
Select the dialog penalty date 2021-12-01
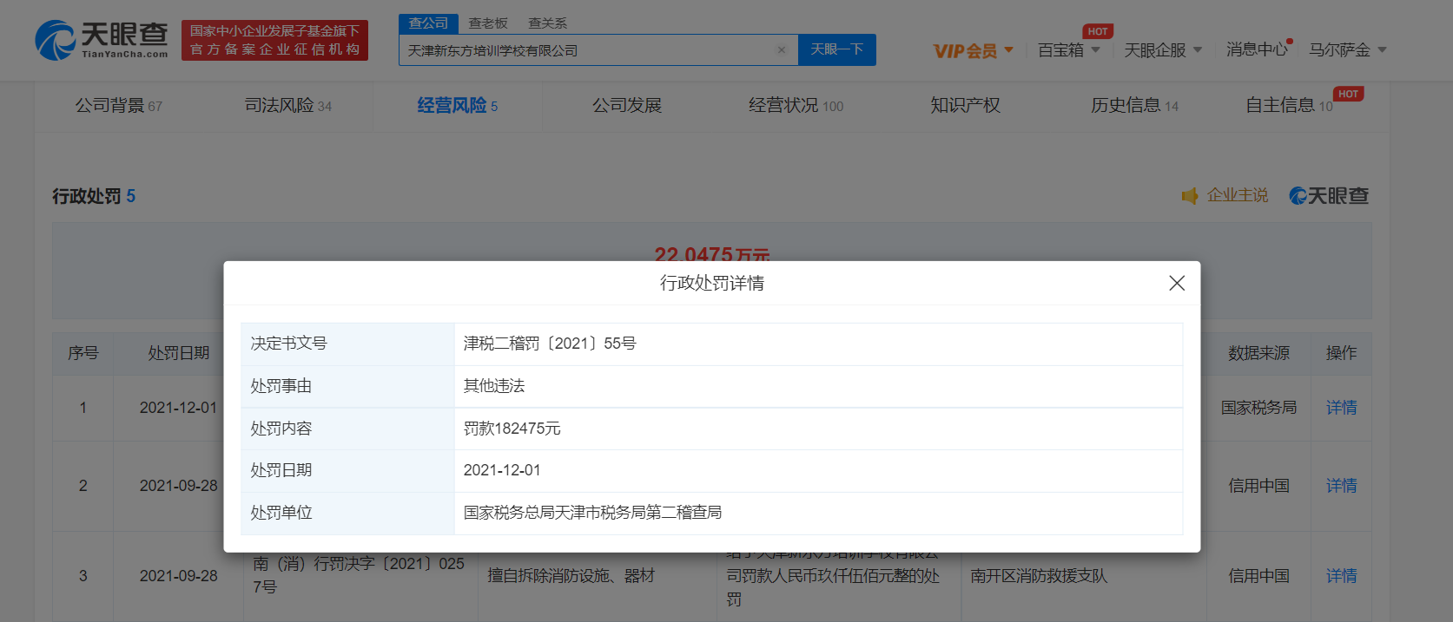point(502,470)
